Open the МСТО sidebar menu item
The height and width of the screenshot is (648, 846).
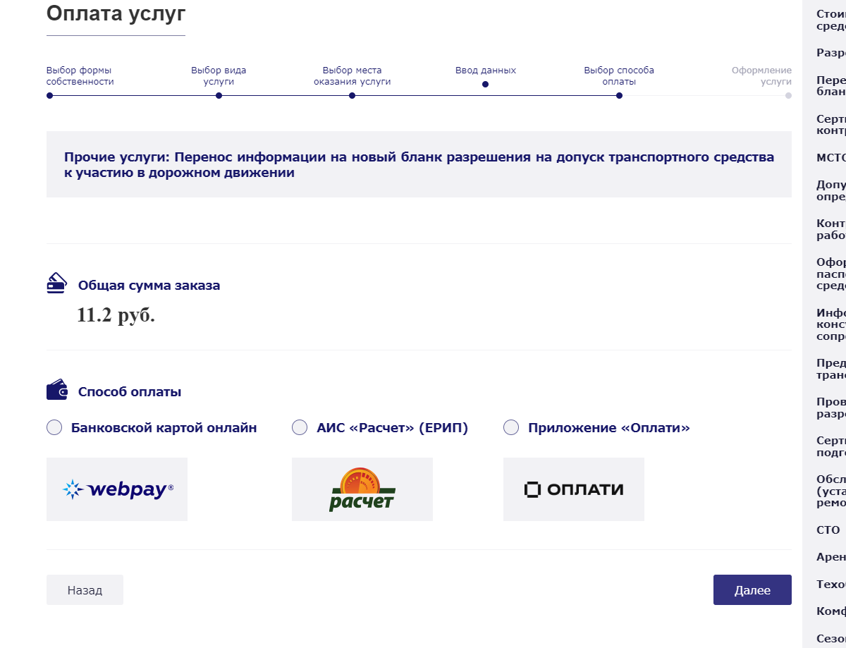[830, 157]
